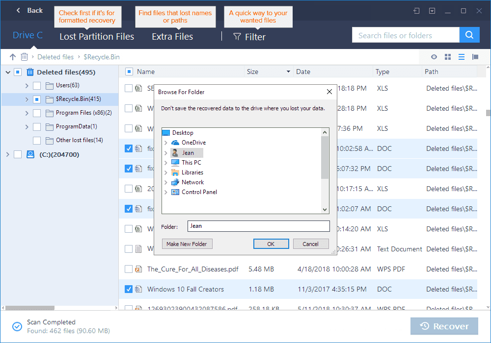The height and width of the screenshot is (343, 491).
Task: Click the export scan status icon in title bar
Action: 416,11
